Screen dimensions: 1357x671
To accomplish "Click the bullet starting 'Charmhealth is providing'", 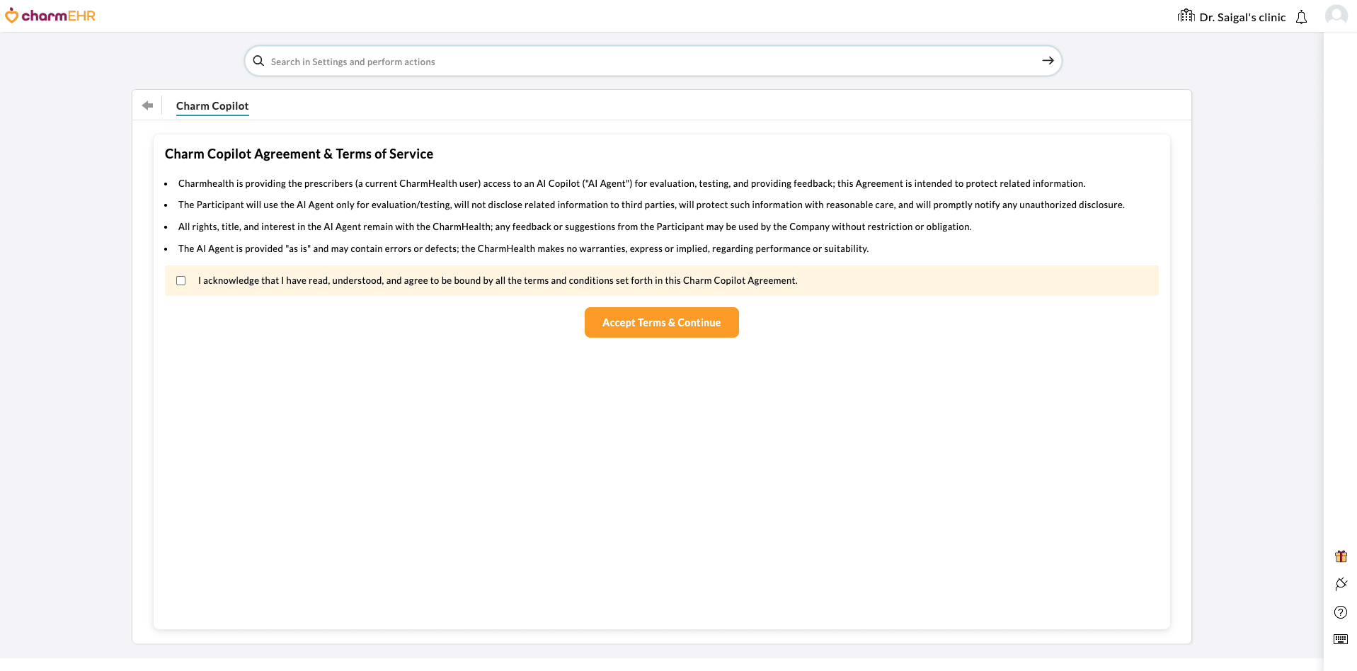I will (x=631, y=184).
